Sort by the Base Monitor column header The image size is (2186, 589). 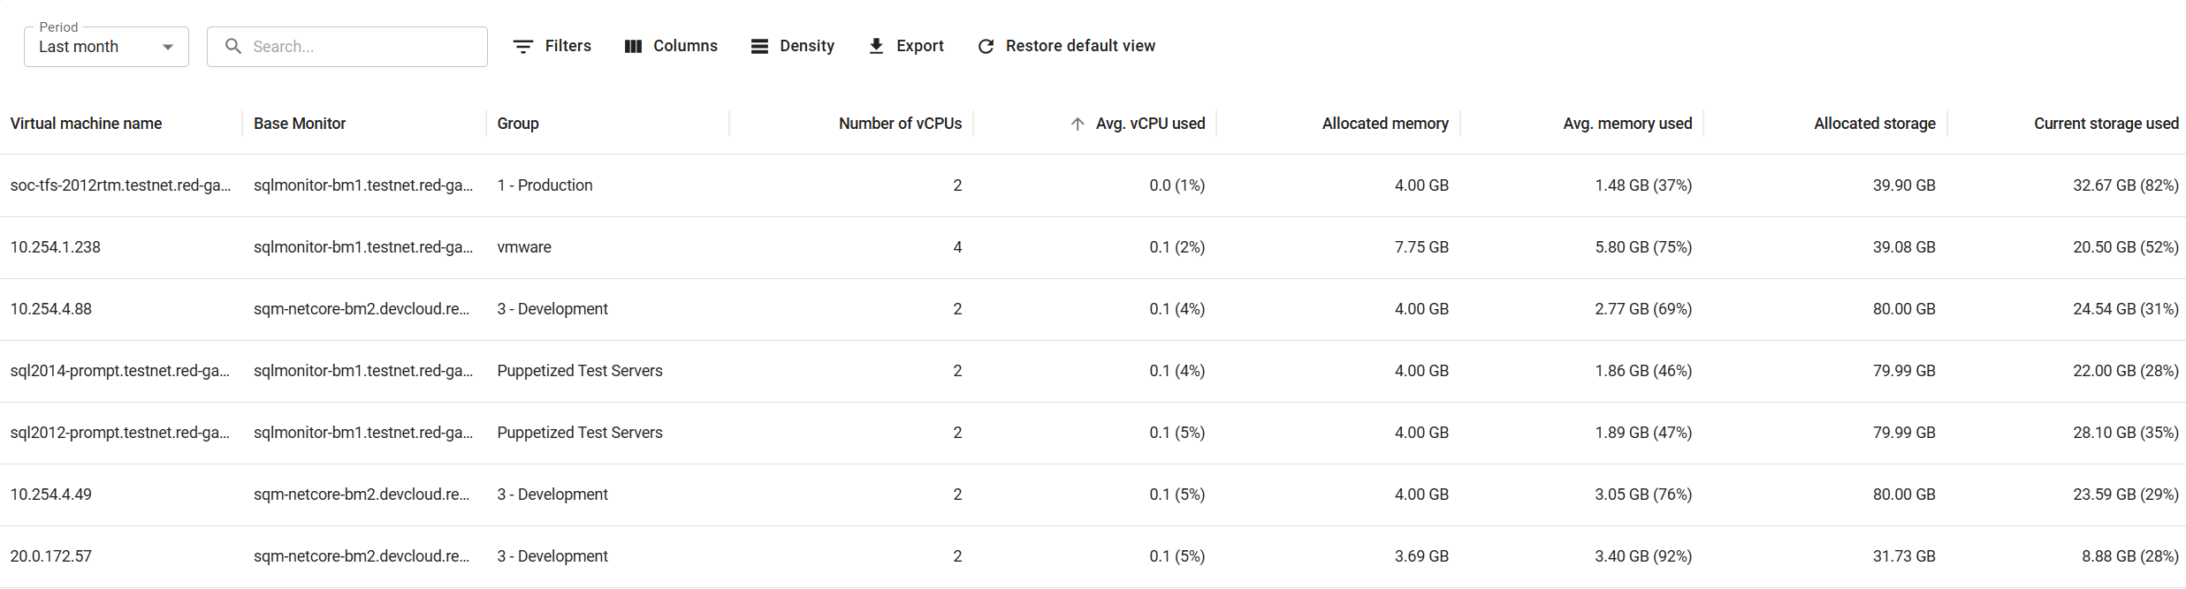[x=300, y=124]
